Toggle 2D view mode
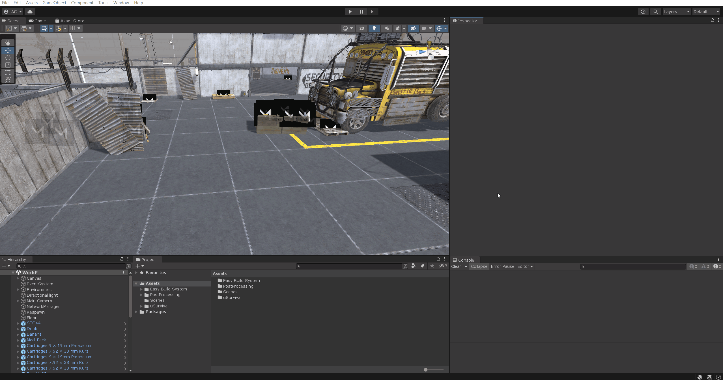The width and height of the screenshot is (723, 380). coord(361,28)
